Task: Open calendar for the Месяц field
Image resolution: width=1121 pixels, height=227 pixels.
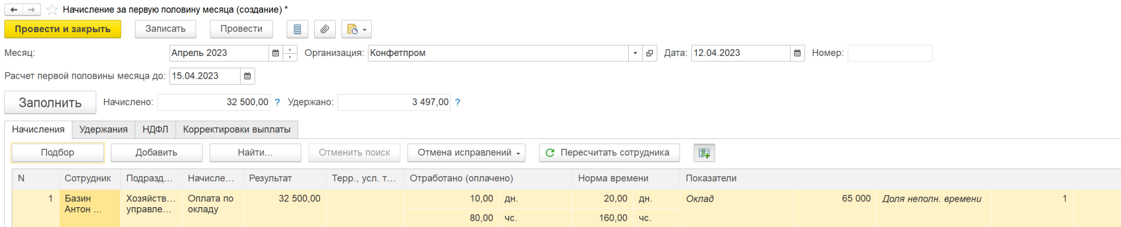Action: click(276, 53)
